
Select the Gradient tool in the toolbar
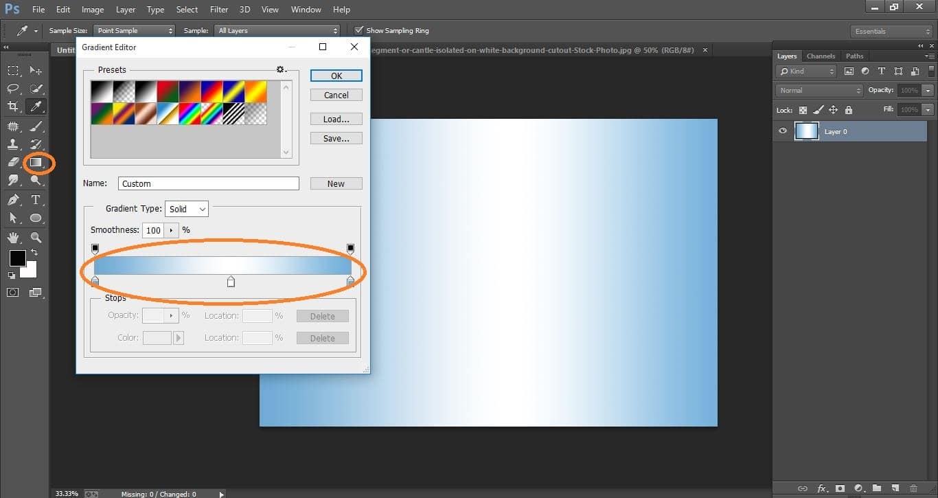(36, 163)
